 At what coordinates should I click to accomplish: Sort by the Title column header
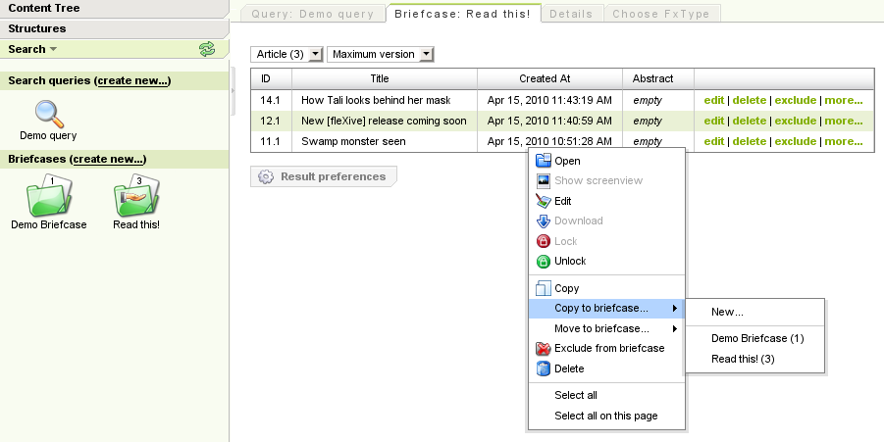385,78
